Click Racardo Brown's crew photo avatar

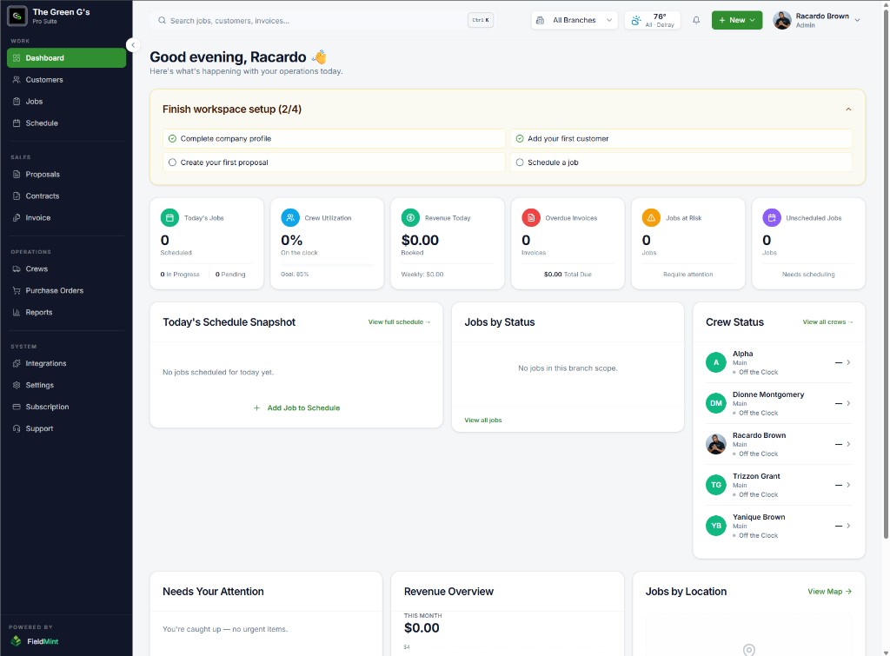716,444
